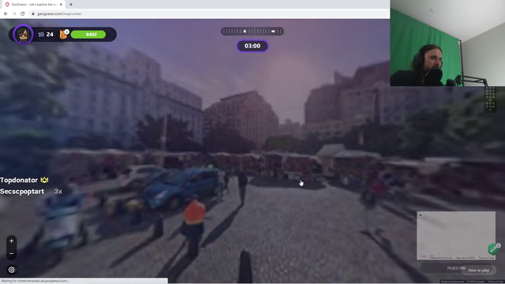
Task: Open Keyboard shortcuts link in mini map
Action: pos(441,258)
